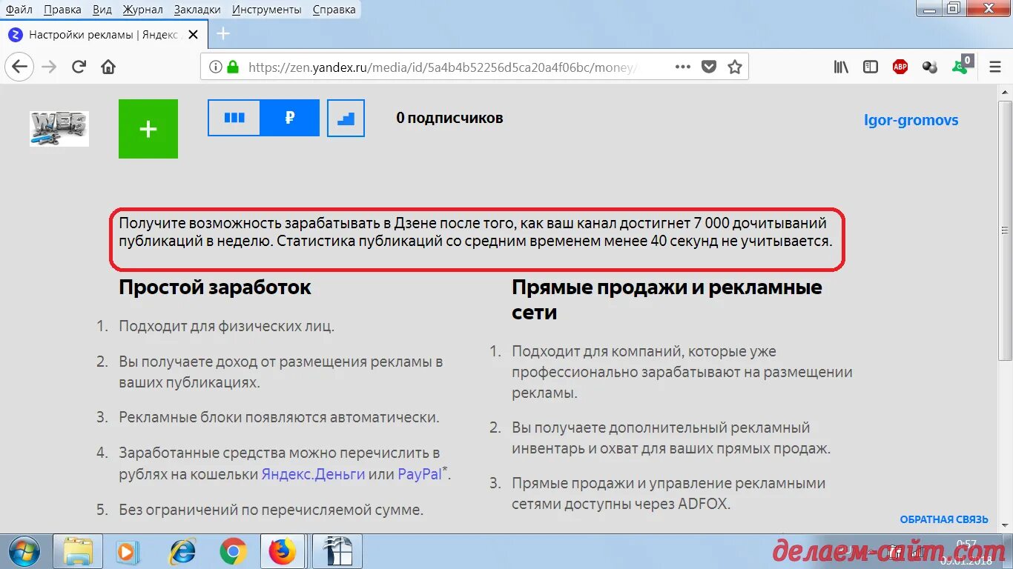Open the Firefox library icon
The image size is (1013, 569).
tap(841, 67)
